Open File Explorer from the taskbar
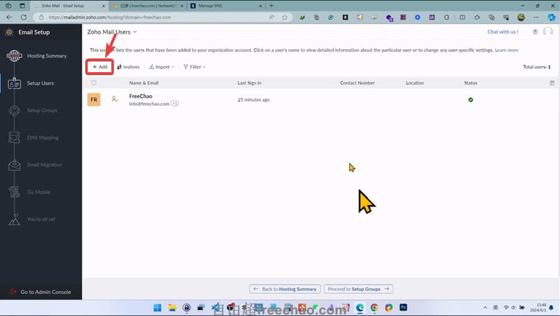 [x=172, y=308]
